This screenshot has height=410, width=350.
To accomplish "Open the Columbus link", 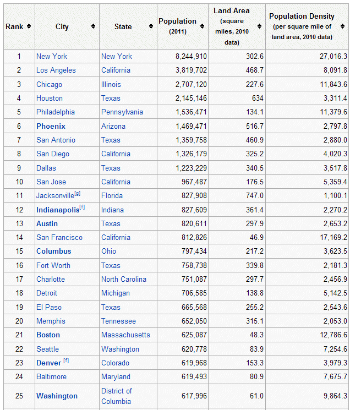I will click(53, 252).
